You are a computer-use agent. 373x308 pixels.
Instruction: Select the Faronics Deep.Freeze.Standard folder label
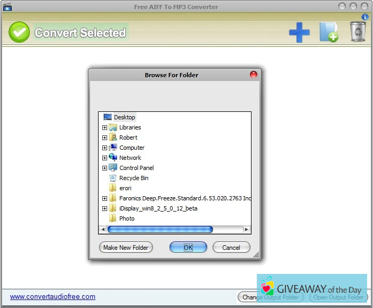point(185,198)
